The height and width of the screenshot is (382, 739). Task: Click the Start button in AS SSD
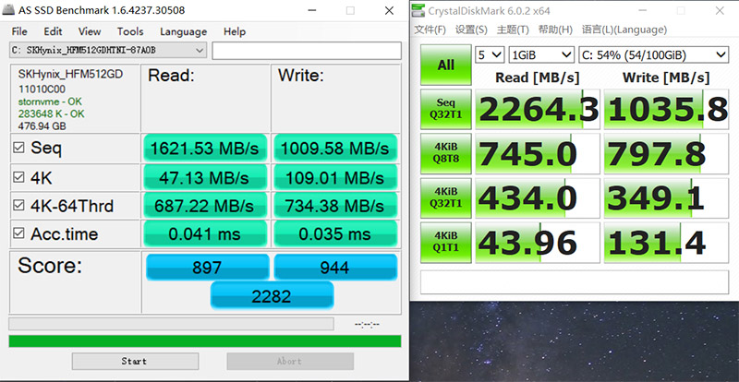135,362
